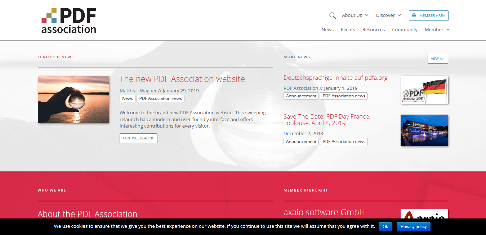Click the 'FEATURED NEWS' section label
This screenshot has height=235, width=486.
[56, 57]
